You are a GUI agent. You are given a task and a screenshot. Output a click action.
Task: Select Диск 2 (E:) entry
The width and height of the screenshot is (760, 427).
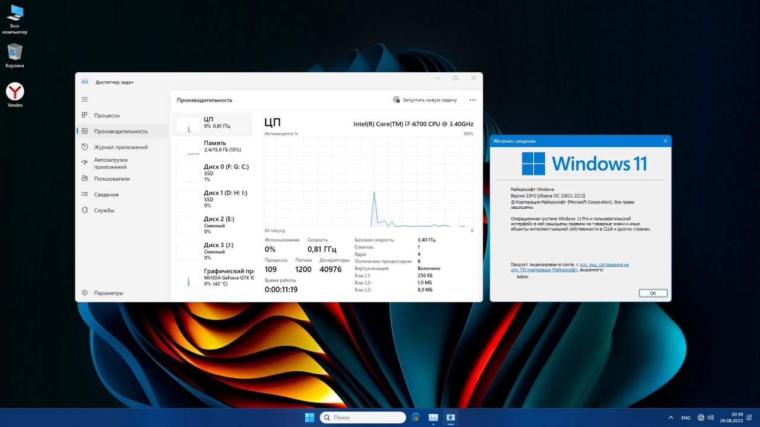213,225
